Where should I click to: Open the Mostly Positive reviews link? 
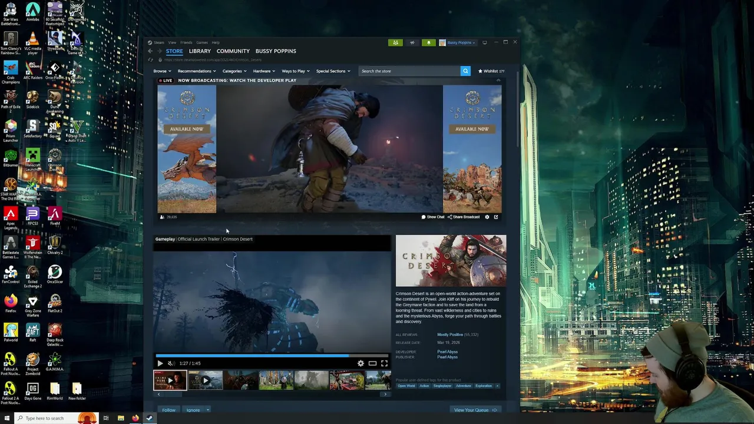click(450, 334)
